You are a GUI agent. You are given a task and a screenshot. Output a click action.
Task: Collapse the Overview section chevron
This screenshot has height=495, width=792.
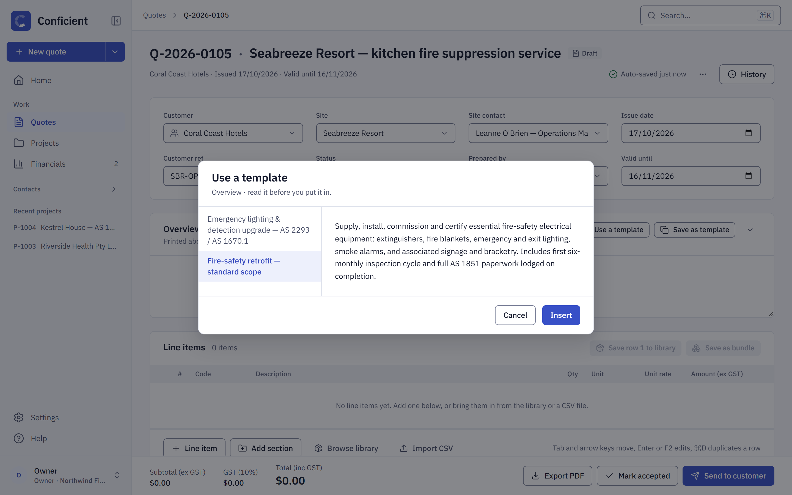pyautogui.click(x=750, y=230)
